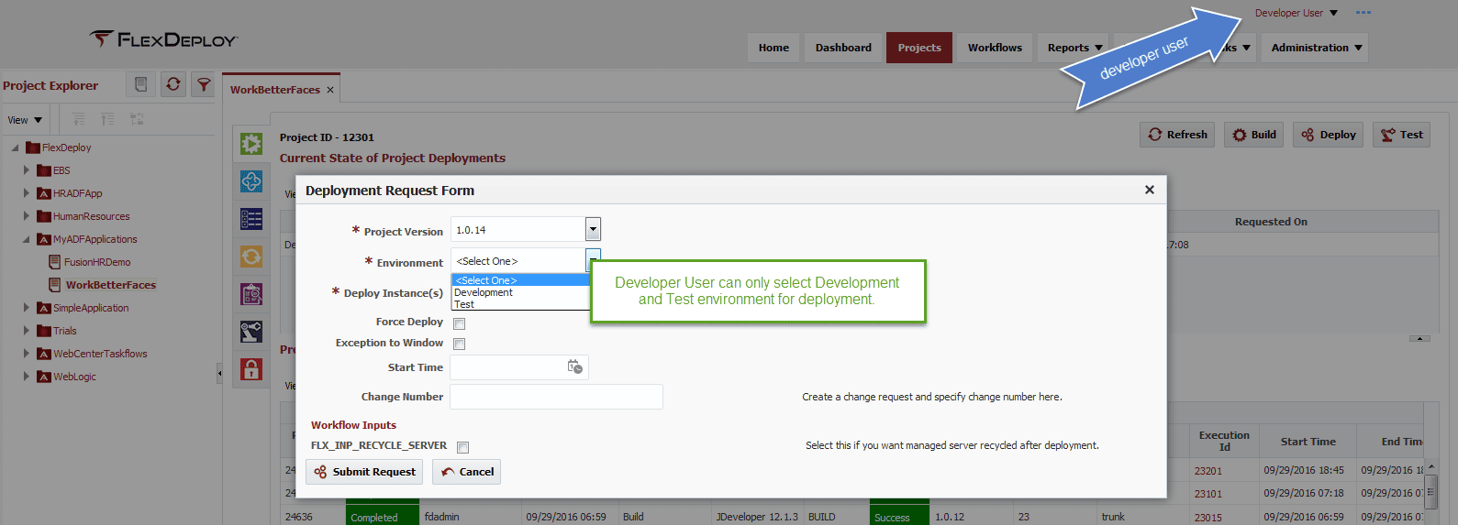Image resolution: width=1458 pixels, height=525 pixels.
Task: Select the FusionHRDemo project
Action: [97, 262]
